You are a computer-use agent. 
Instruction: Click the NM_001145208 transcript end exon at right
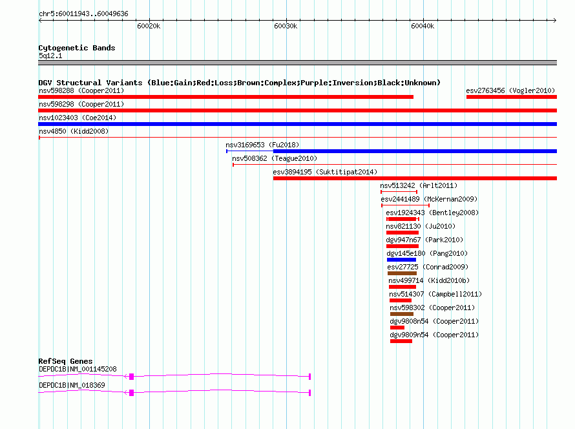tap(310, 377)
